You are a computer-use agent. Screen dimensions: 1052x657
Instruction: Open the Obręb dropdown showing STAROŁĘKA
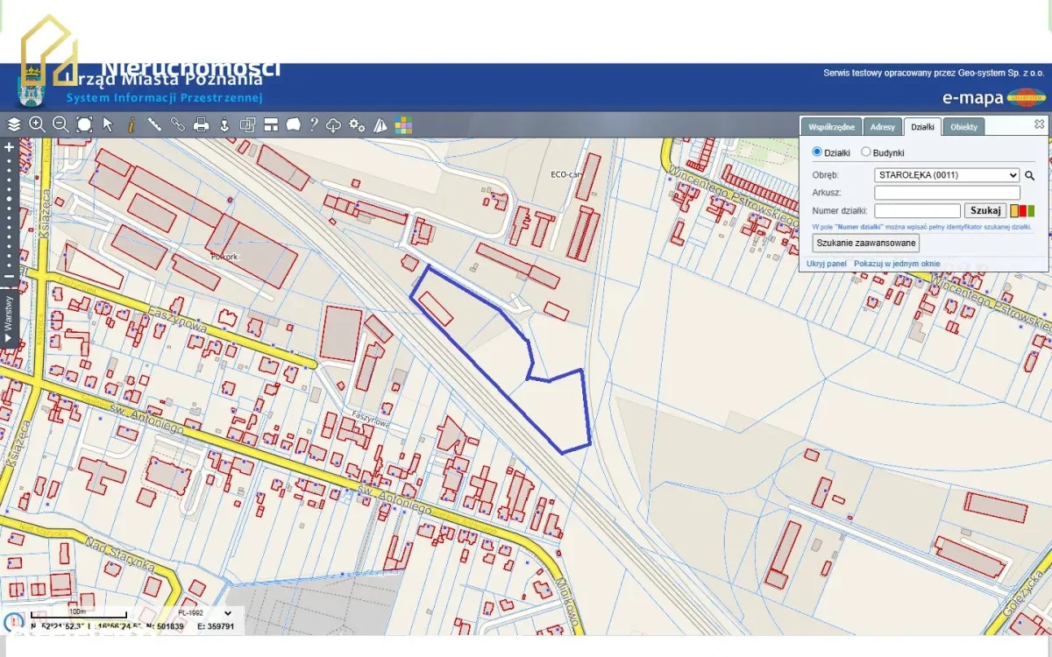pos(947,175)
